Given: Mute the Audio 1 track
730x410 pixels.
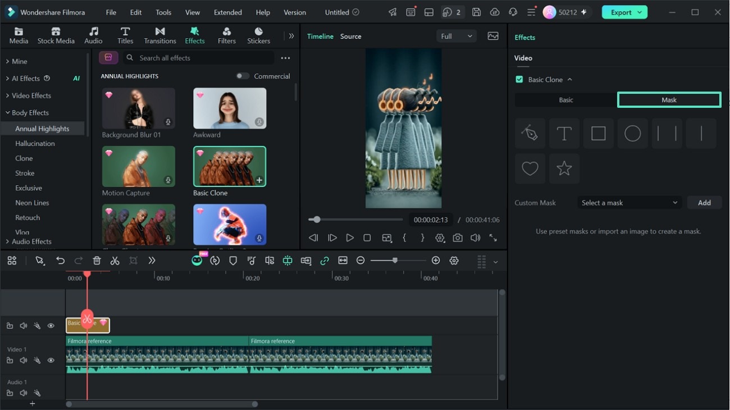Looking at the screenshot, I should [23, 393].
